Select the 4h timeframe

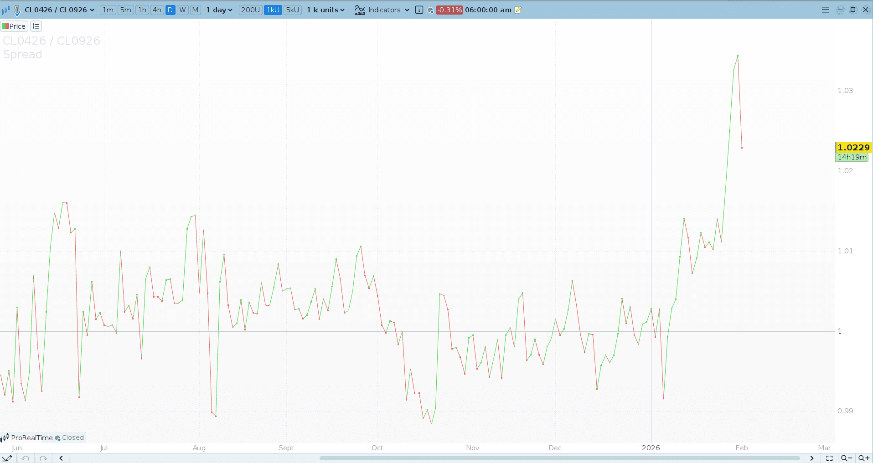[157, 10]
